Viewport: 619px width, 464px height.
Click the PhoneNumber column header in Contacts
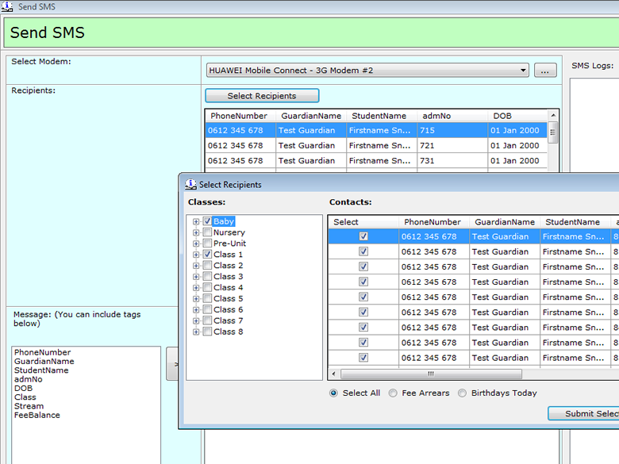[433, 222]
